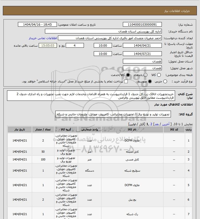
Task: Select ماژول DCFM in row 5
Action: click(132, 185)
